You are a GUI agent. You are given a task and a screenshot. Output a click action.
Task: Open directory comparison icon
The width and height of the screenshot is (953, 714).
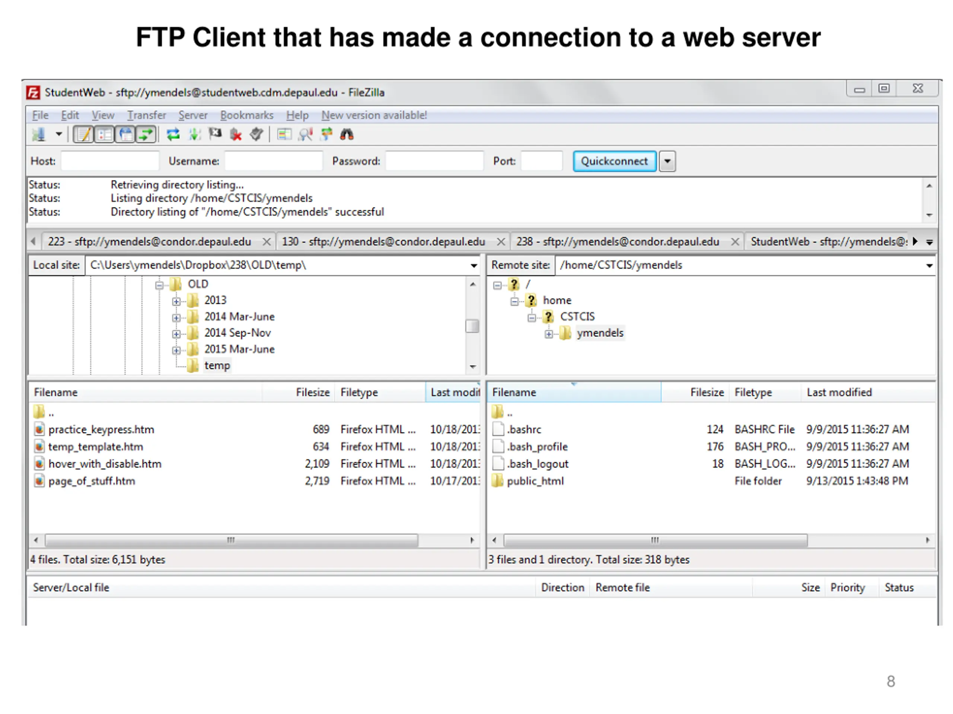pyautogui.click(x=284, y=135)
